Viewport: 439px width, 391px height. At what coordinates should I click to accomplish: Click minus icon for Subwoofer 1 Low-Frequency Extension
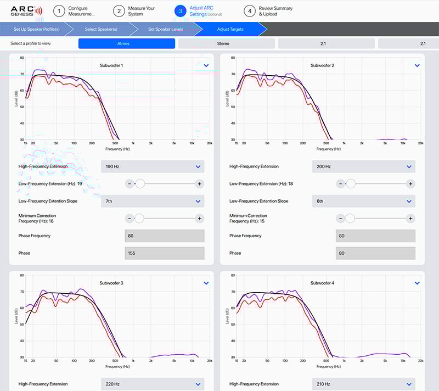[x=130, y=184]
